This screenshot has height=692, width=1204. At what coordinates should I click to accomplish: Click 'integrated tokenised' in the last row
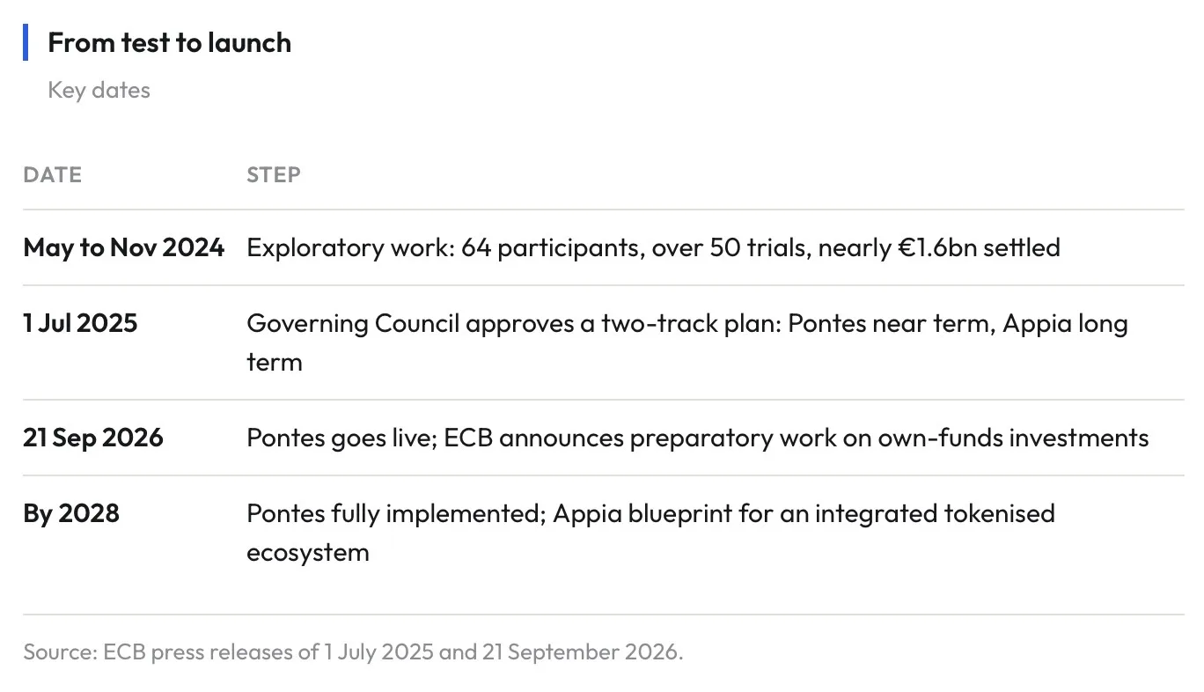935,513
